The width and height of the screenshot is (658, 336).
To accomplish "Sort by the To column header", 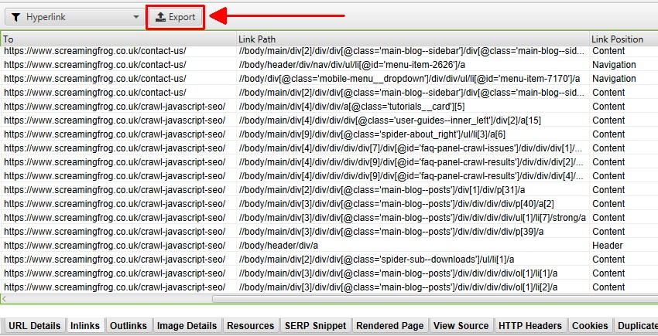I will click(118, 39).
